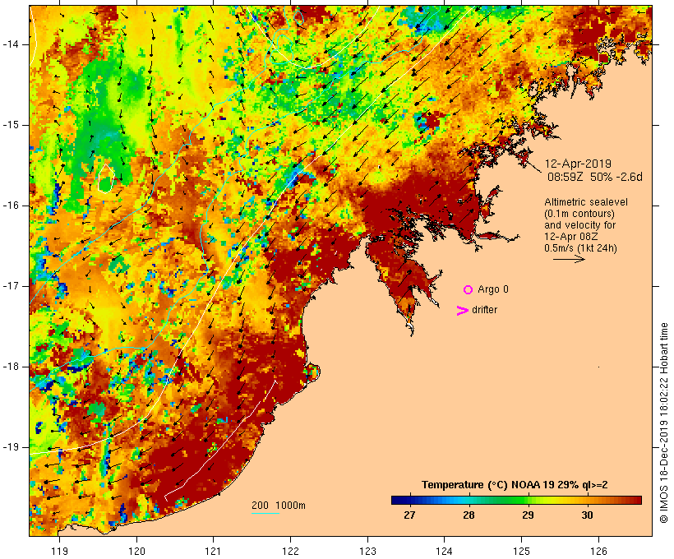Click the '12-Apr-2019' date text
This screenshot has height=559, width=674.
point(578,164)
